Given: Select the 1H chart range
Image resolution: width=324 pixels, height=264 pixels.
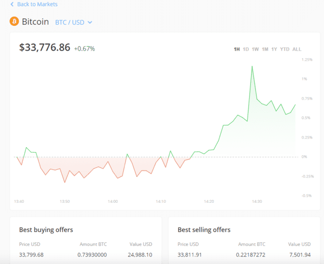Looking at the screenshot, I should (x=236, y=49).
